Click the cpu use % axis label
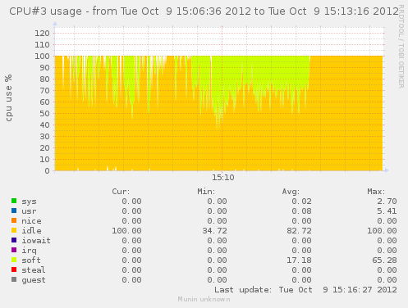This screenshot has width=408, height=308. [x=8, y=97]
